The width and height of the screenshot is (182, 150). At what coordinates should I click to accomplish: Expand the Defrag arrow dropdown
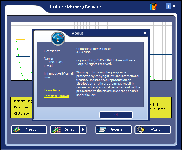[83, 129]
